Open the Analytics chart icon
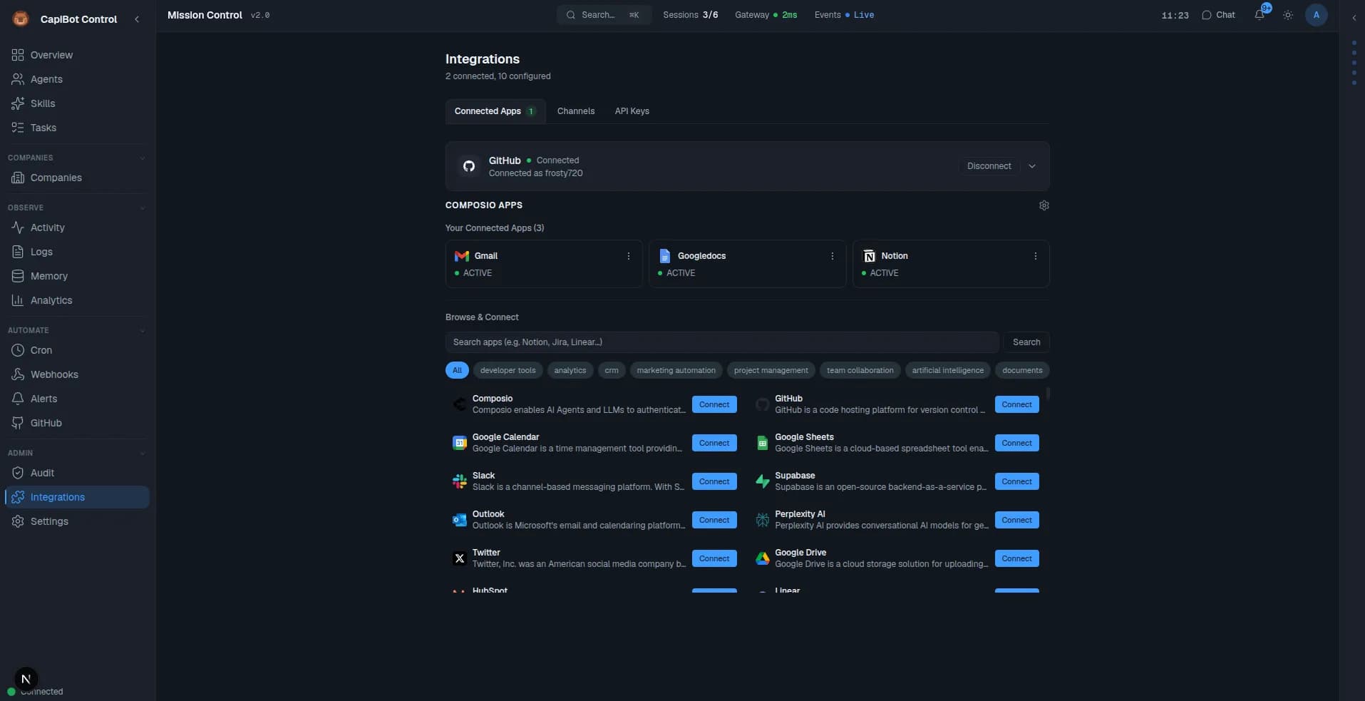1365x701 pixels. coord(18,300)
